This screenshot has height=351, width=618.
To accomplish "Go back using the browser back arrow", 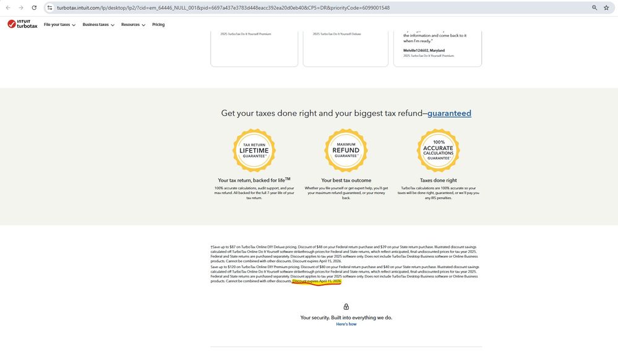I will [x=8, y=7].
